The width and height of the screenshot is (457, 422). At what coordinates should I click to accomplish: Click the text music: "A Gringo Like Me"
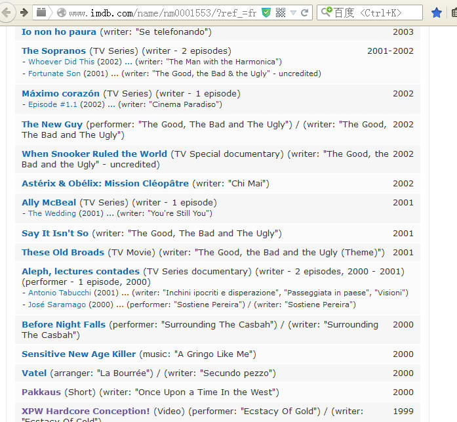click(198, 354)
